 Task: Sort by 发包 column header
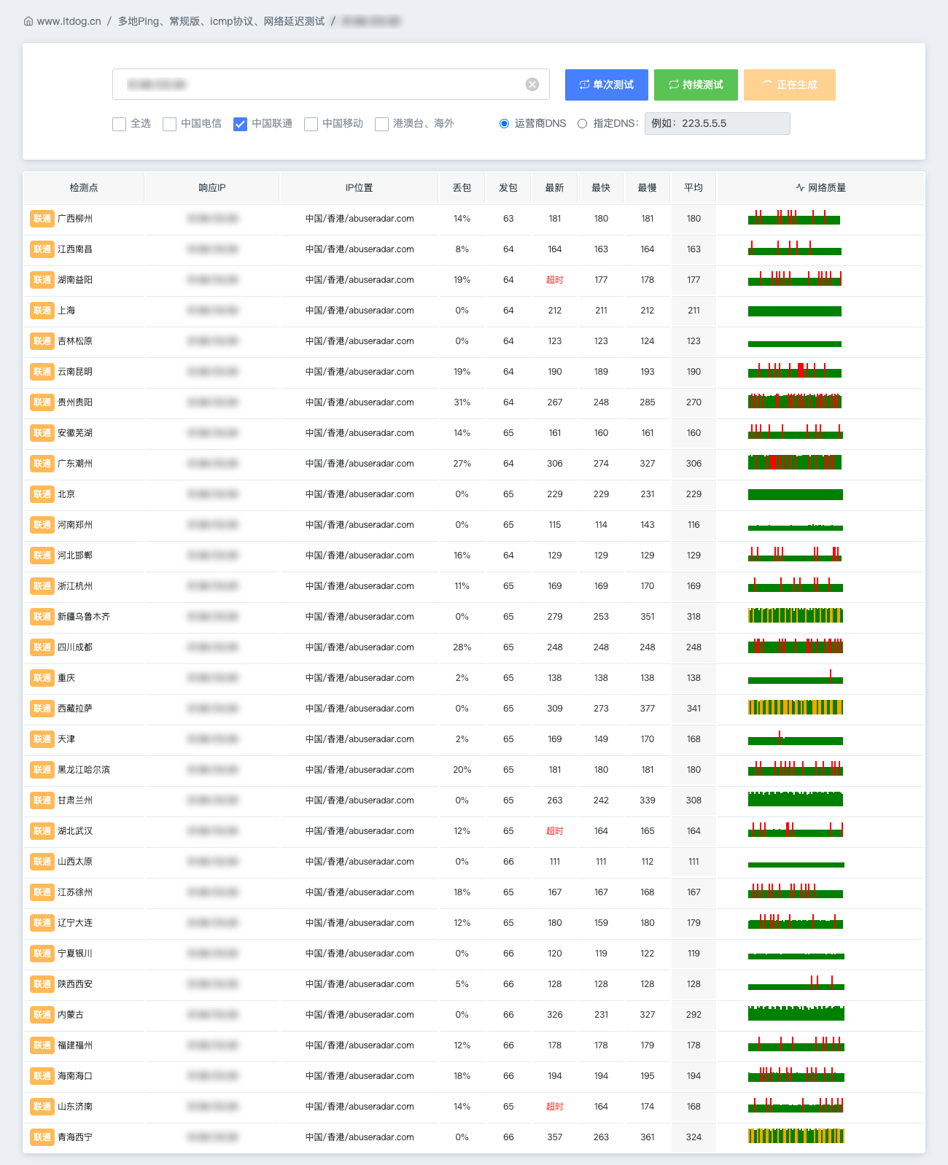(x=508, y=188)
